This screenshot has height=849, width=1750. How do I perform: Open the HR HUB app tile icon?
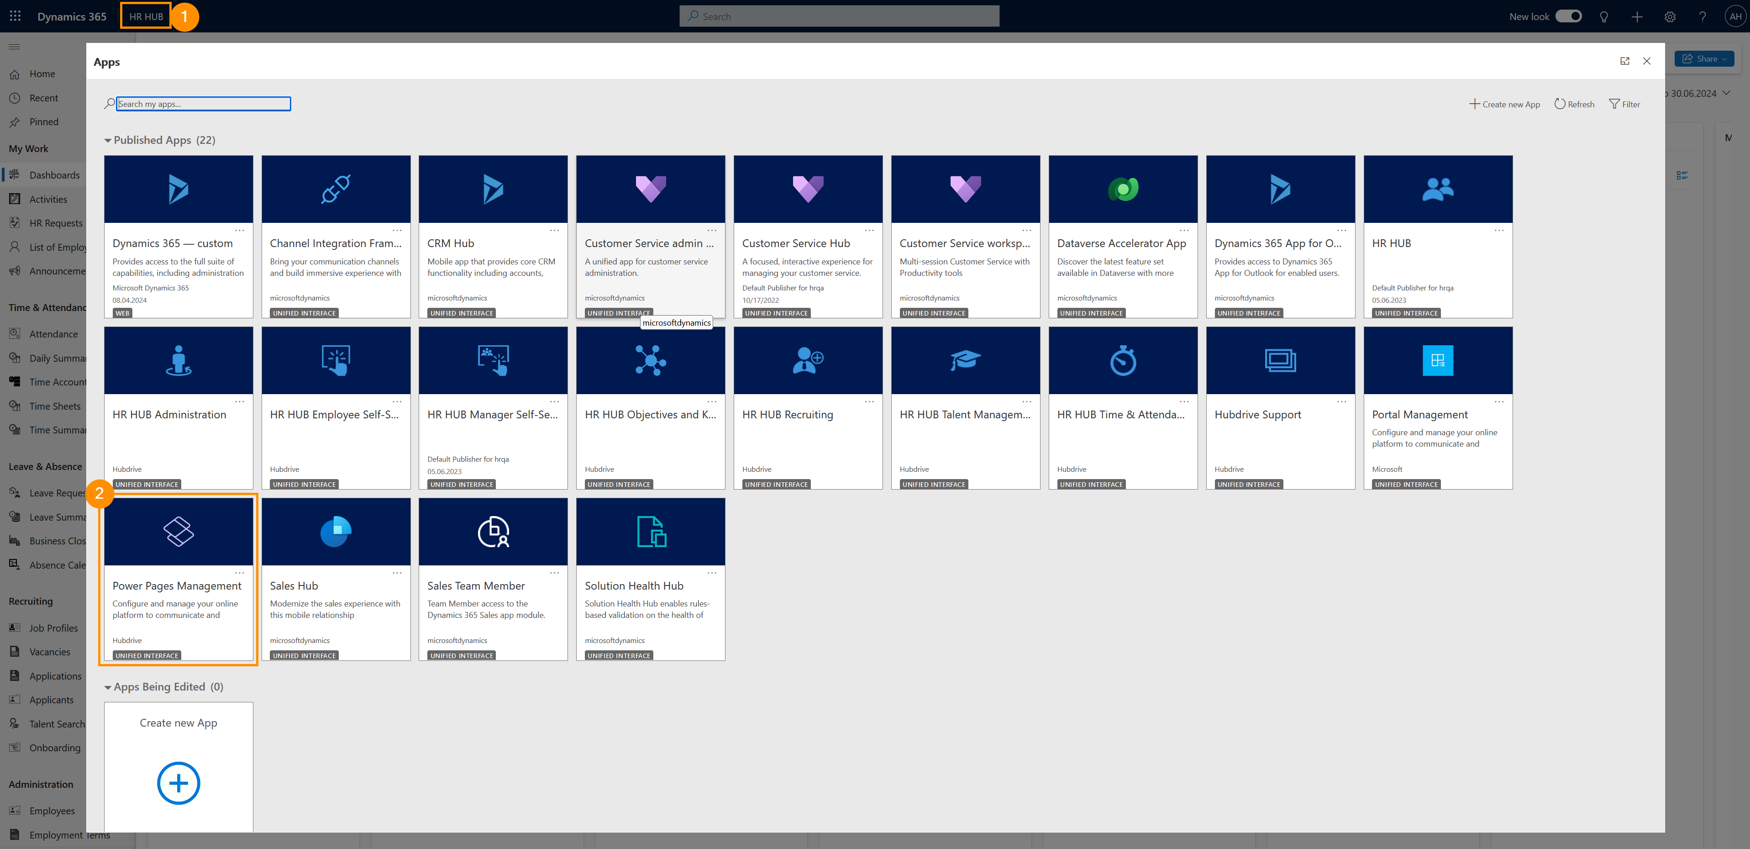[1438, 189]
